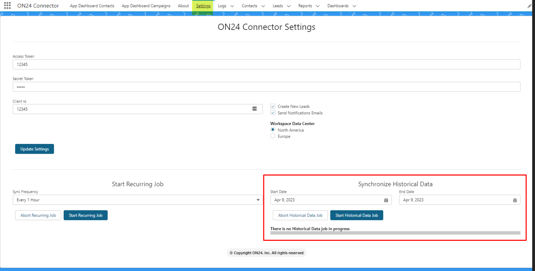535x271 pixels.
Task: Click Abort Historical Data Job button
Action: 300,215
